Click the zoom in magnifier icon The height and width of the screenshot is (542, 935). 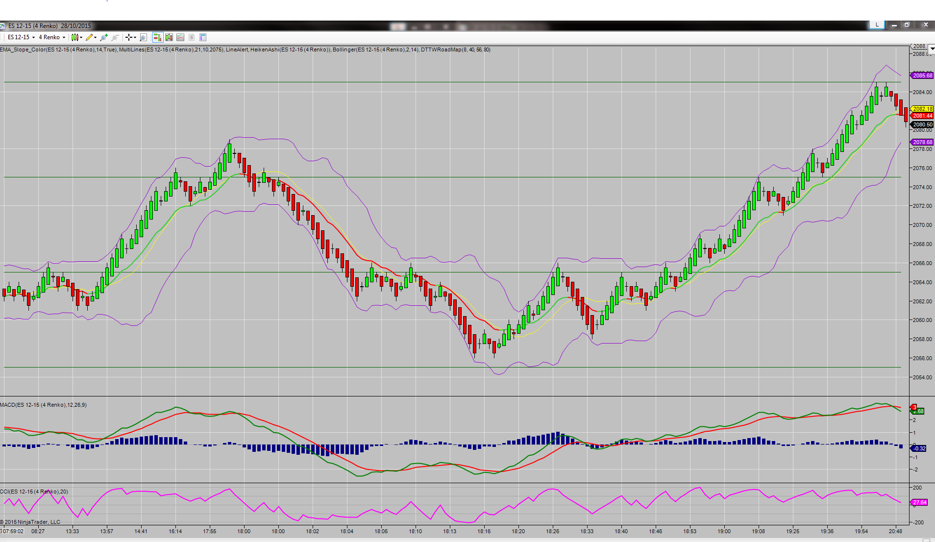103,37
